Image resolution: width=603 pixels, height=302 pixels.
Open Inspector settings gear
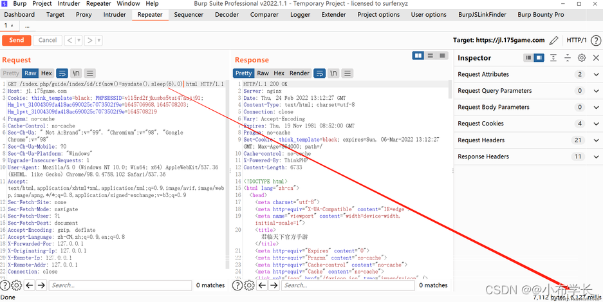point(582,58)
